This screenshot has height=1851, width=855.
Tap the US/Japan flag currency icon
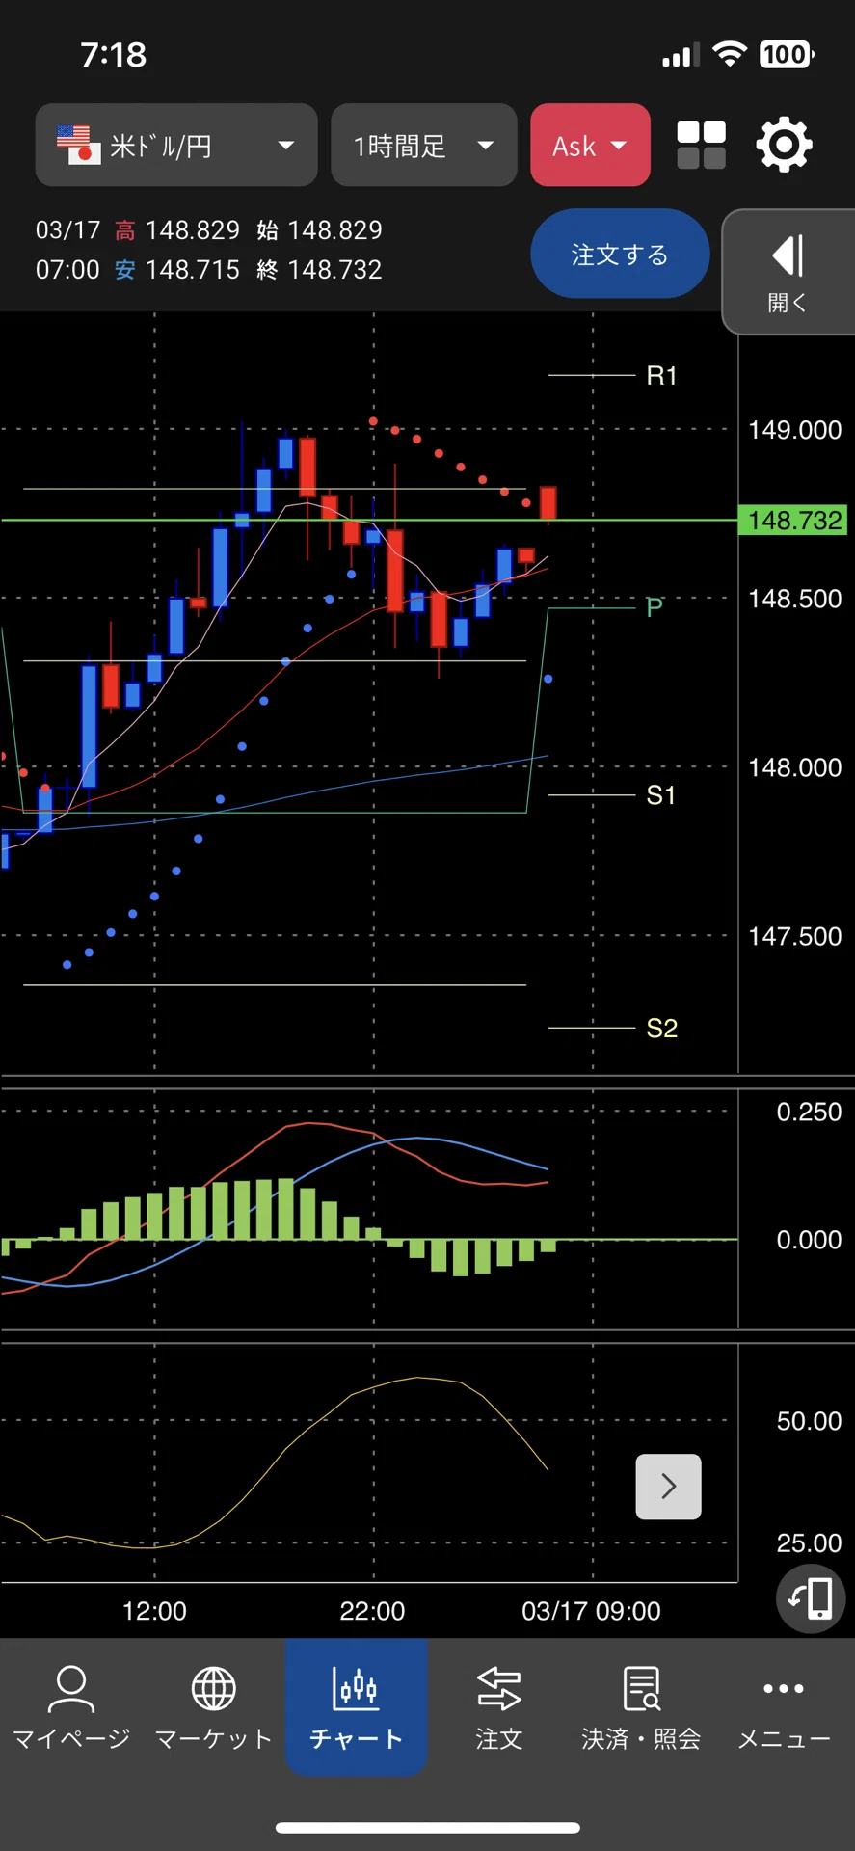[78, 145]
